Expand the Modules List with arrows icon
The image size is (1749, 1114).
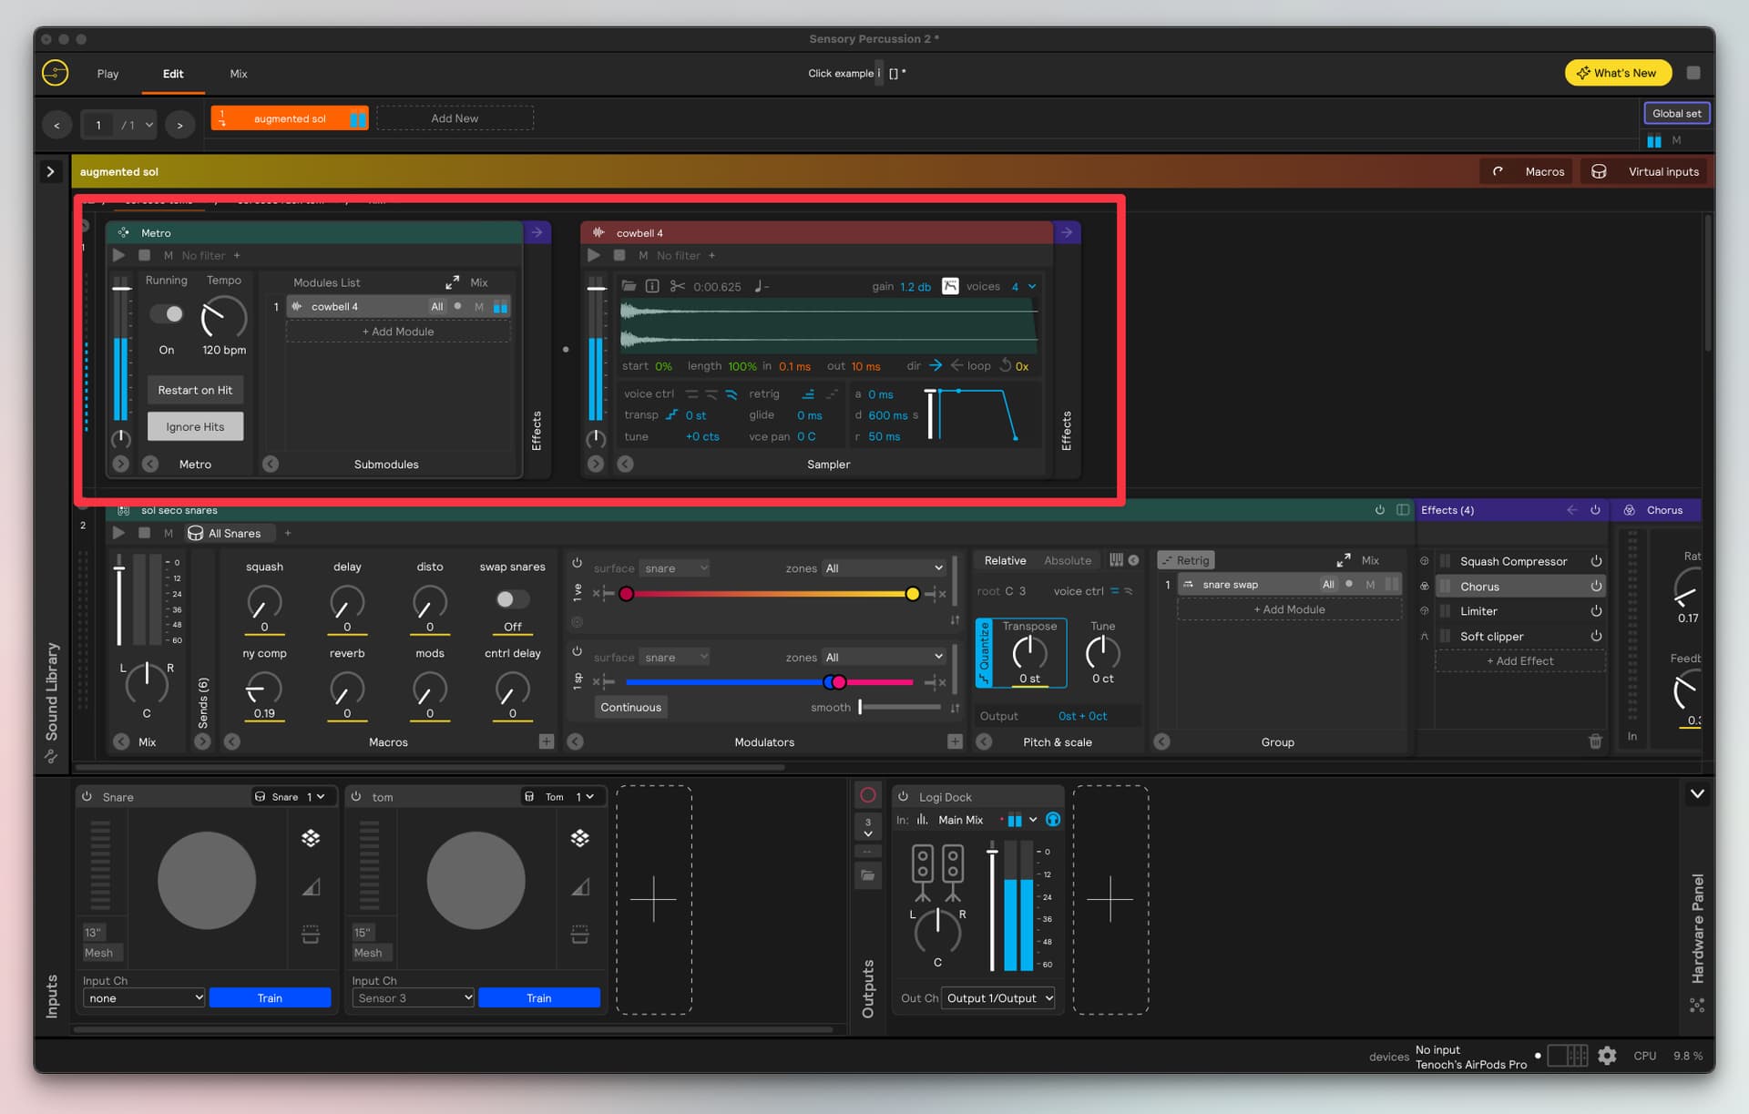click(x=452, y=282)
